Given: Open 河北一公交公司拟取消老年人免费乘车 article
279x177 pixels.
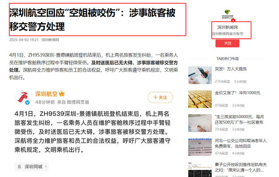Looking at the screenshot, I should point(241,143).
